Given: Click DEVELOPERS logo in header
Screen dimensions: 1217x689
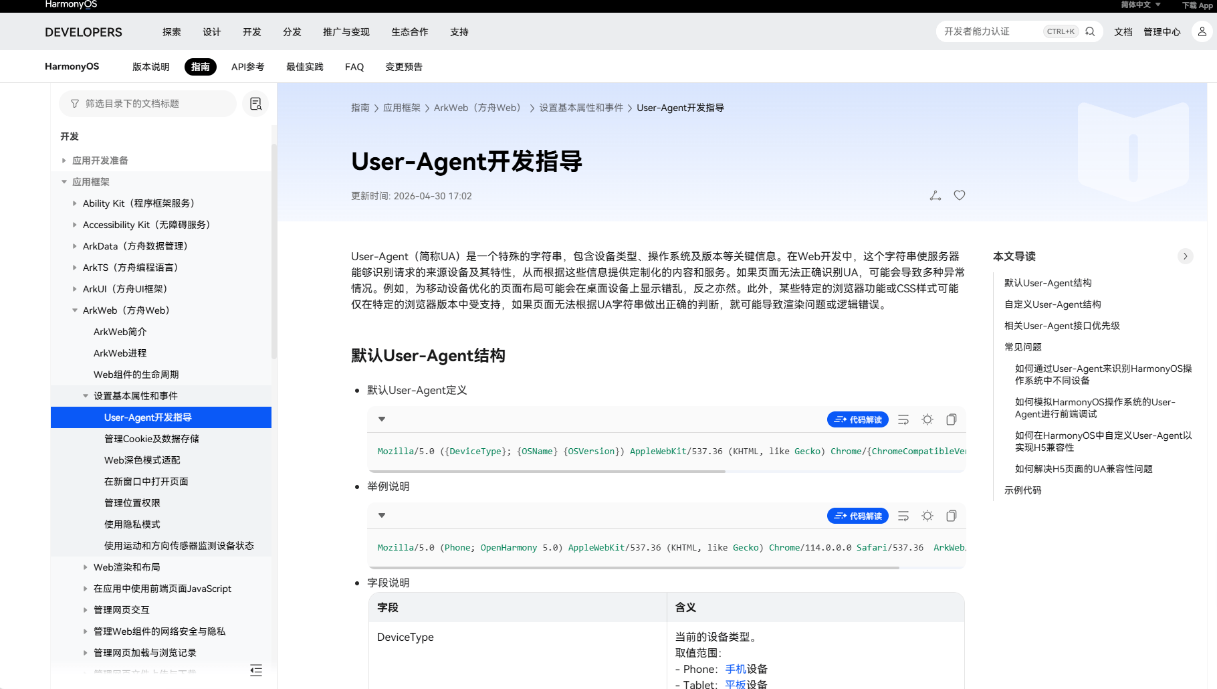Looking at the screenshot, I should (x=84, y=32).
